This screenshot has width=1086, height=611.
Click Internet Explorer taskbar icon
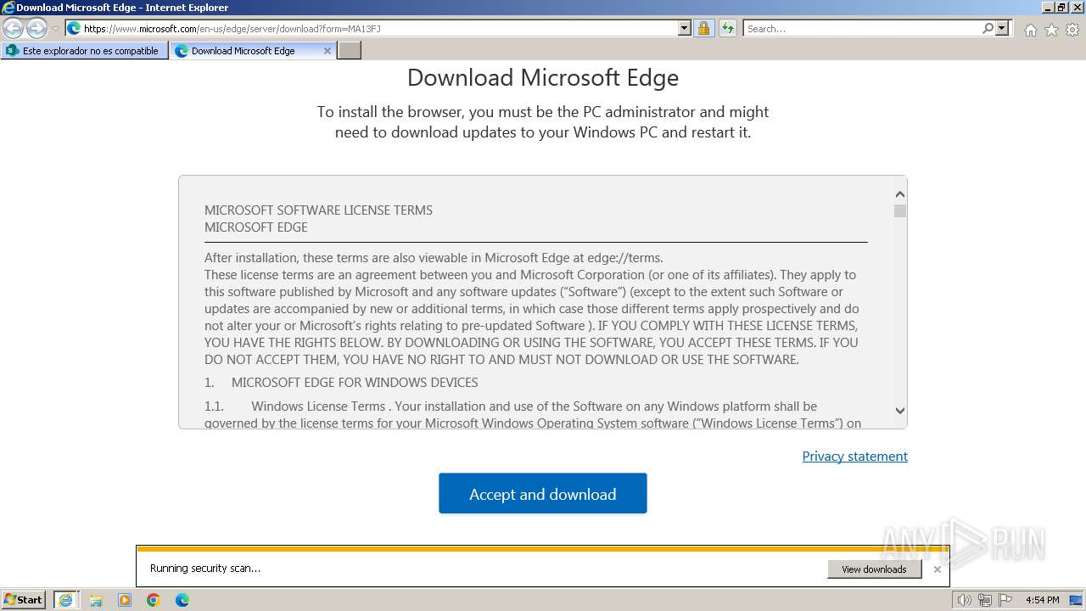coord(65,600)
